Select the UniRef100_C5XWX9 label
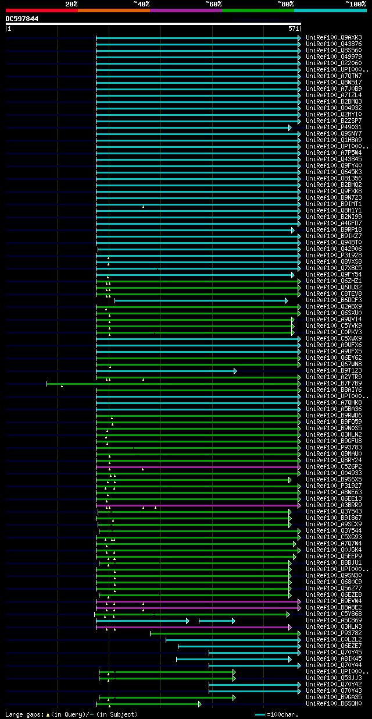Viewport: 372px width, 719px height. click(x=334, y=338)
